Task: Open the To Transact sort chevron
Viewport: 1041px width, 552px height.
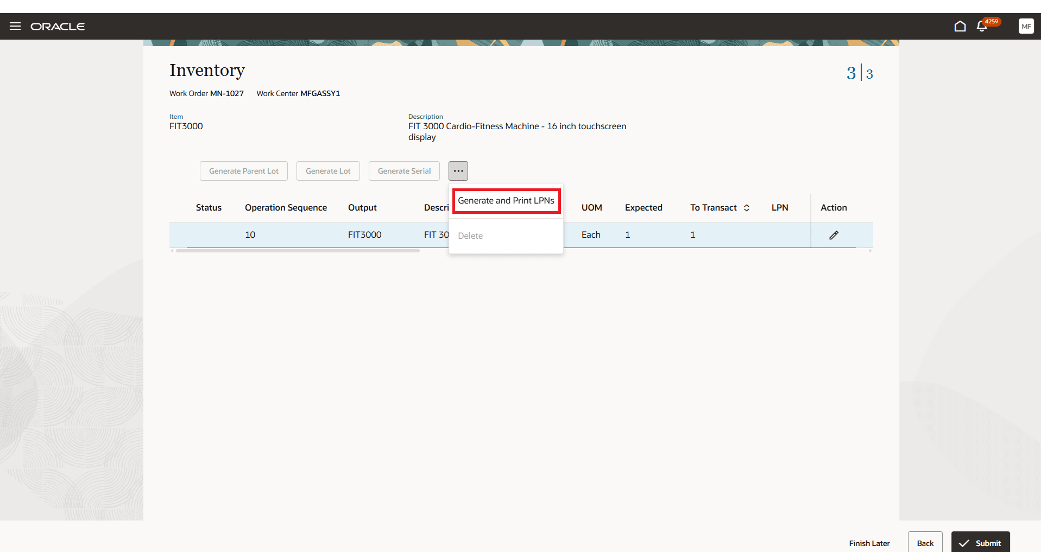Action: point(747,207)
